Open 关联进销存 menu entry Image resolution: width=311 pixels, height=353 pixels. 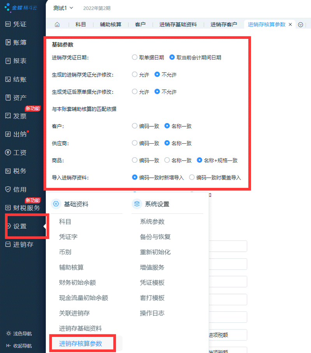(74, 313)
